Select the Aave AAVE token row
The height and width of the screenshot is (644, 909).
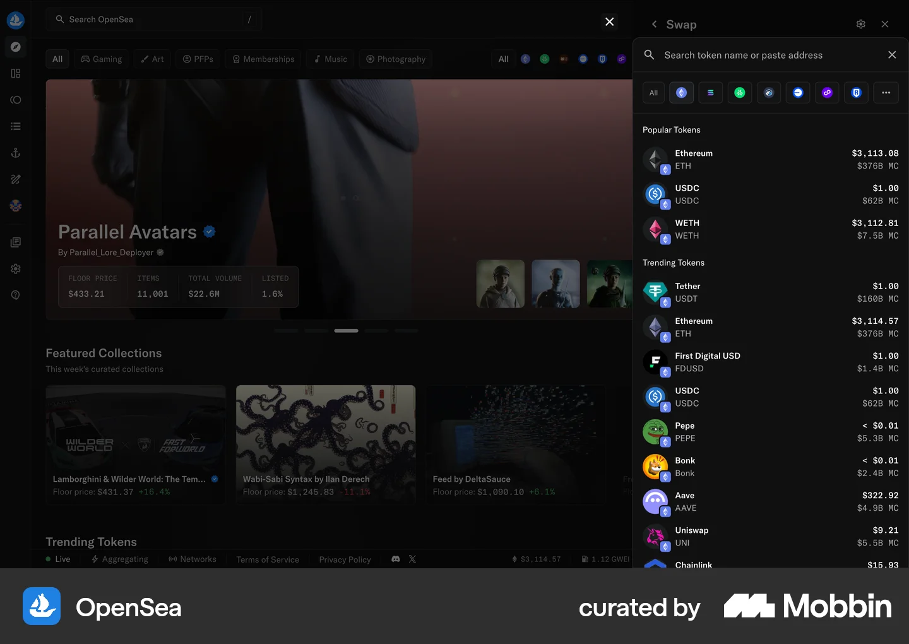click(771, 501)
